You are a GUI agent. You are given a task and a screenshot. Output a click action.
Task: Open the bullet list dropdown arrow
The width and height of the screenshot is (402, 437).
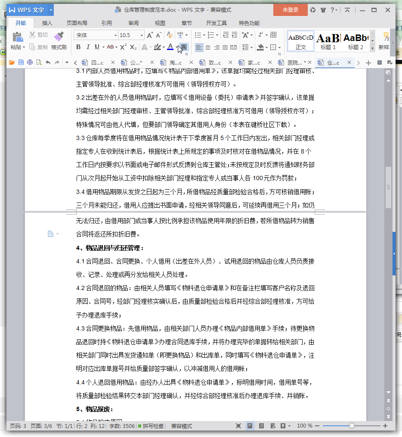[204, 35]
